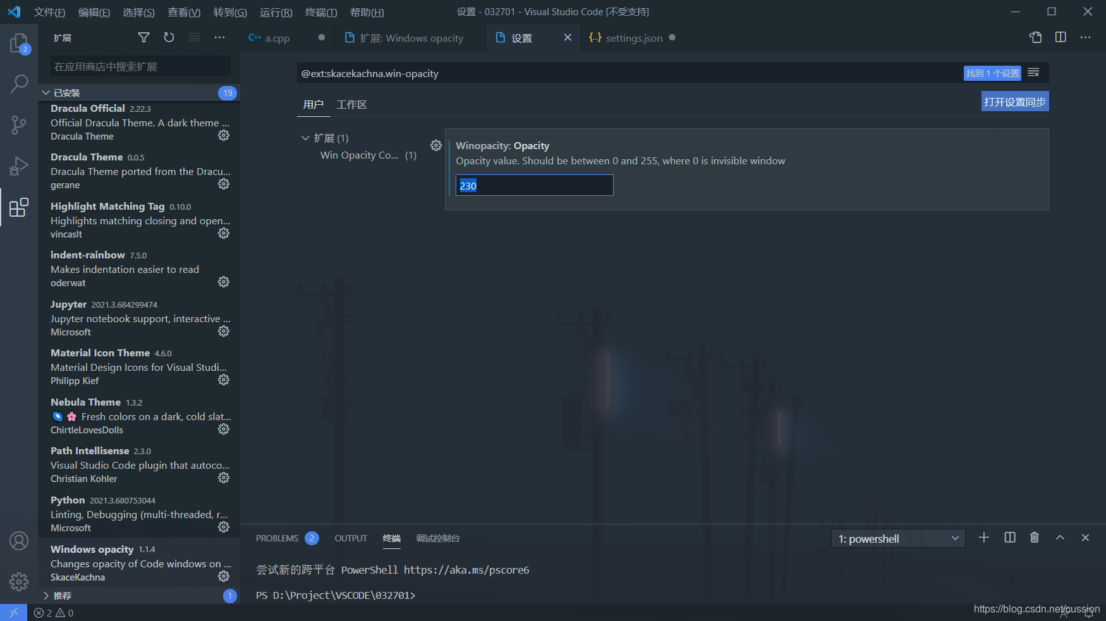Open the 终端(T) menu
Screen dimensions: 1106x621
pyautogui.click(x=321, y=12)
